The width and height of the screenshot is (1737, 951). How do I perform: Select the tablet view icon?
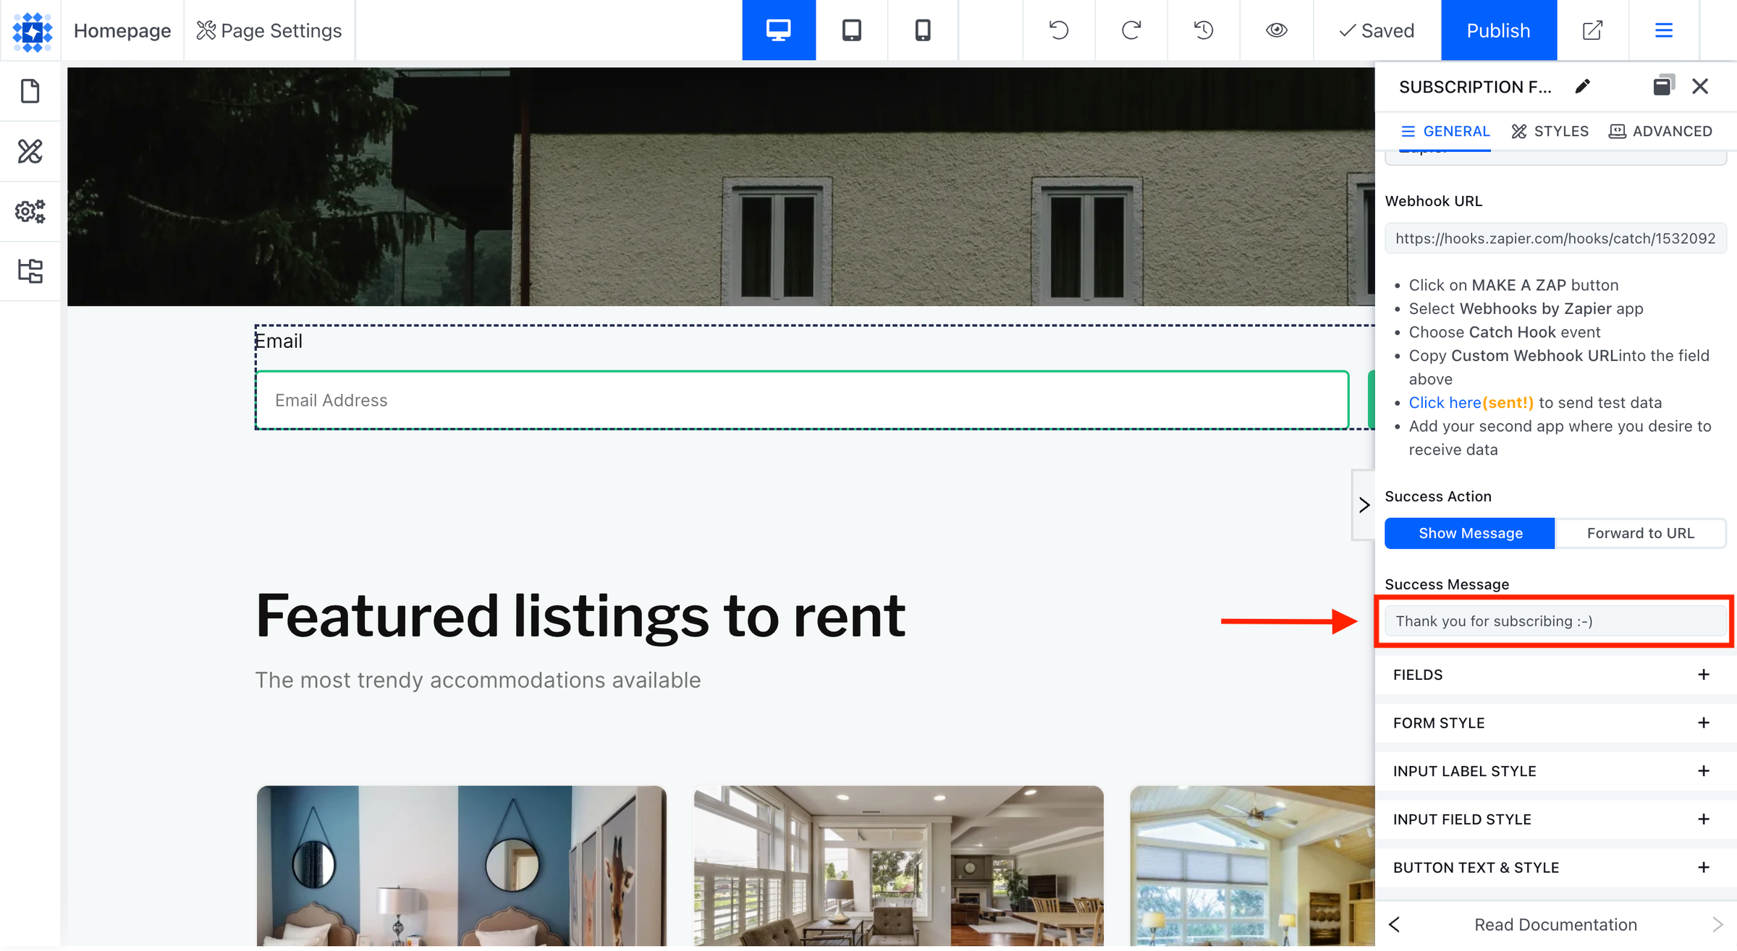click(x=852, y=29)
